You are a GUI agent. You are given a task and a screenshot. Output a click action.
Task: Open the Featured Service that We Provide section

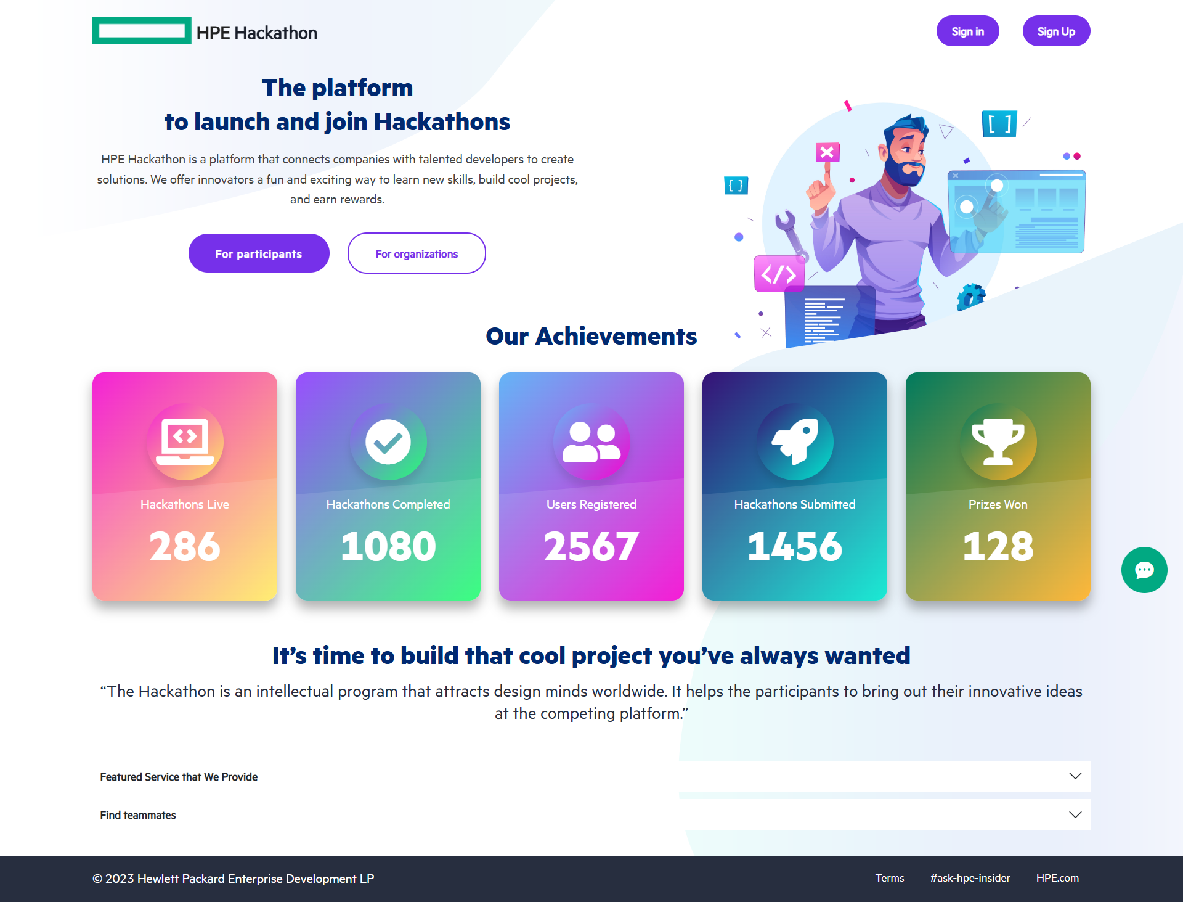pyautogui.click(x=591, y=776)
